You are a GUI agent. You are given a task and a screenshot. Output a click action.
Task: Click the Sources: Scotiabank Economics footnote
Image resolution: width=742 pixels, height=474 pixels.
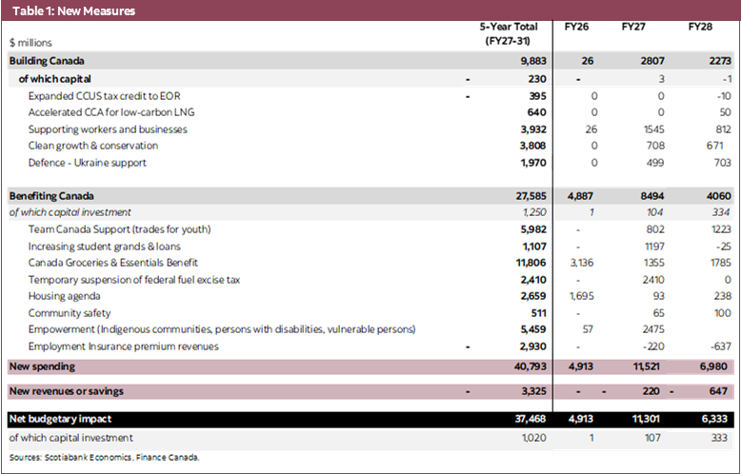pyautogui.click(x=105, y=458)
